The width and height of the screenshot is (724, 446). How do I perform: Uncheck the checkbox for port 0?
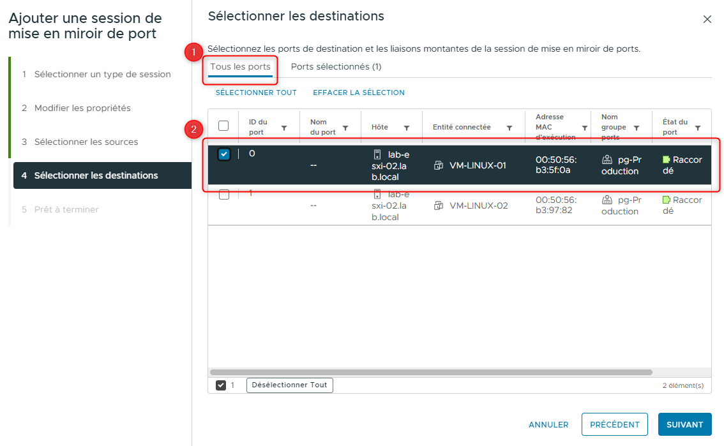click(223, 153)
